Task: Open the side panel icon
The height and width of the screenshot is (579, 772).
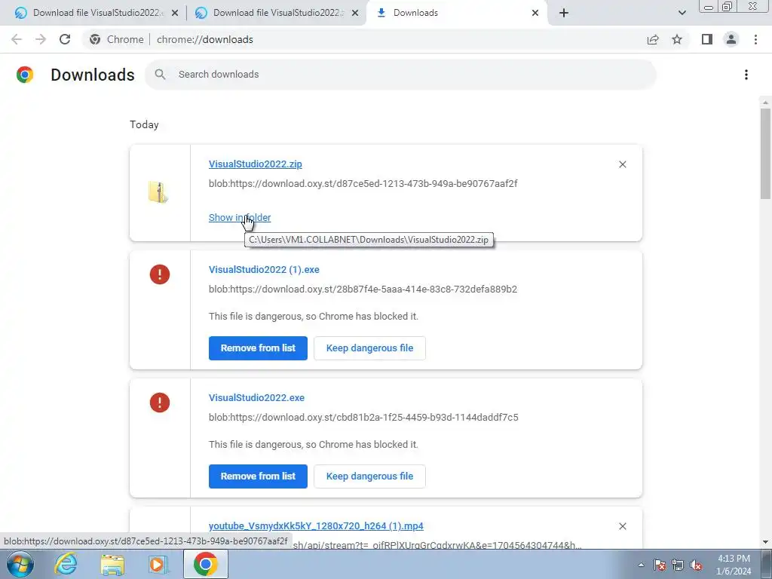Action: [x=707, y=39]
